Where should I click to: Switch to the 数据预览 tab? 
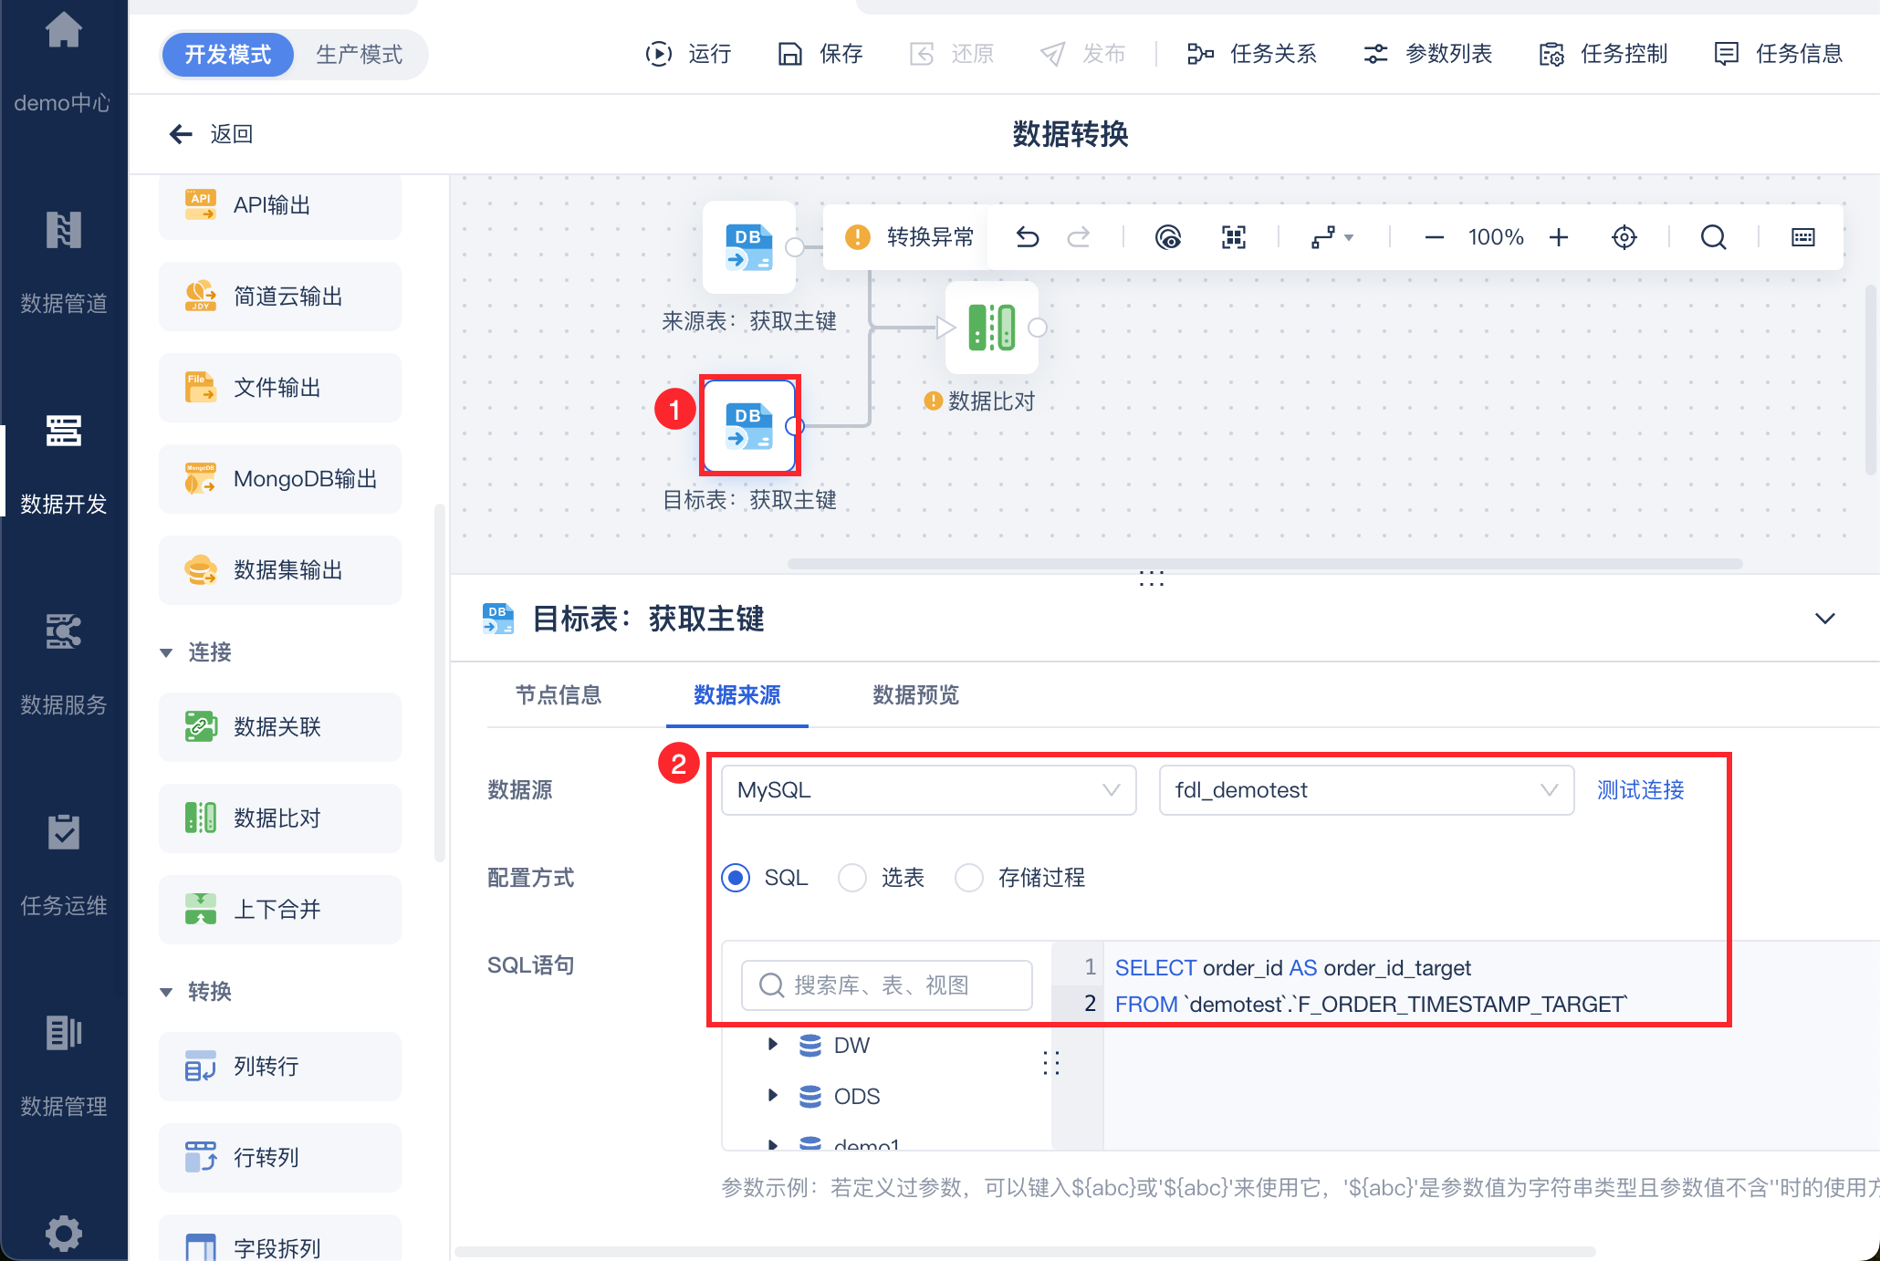[x=915, y=695]
